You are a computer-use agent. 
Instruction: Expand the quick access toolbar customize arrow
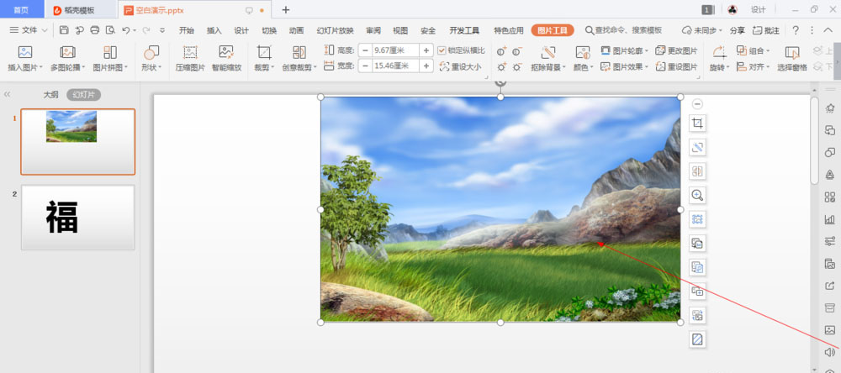[162, 30]
